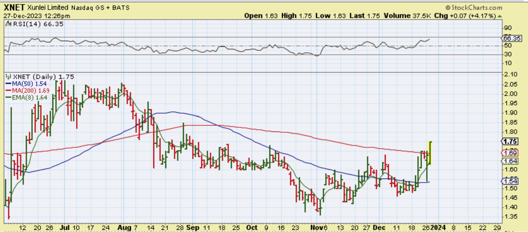This screenshot has width=528, height=232.
Task: Click the red 1.69 MA(200) tag on price axis
Action: click(510, 153)
